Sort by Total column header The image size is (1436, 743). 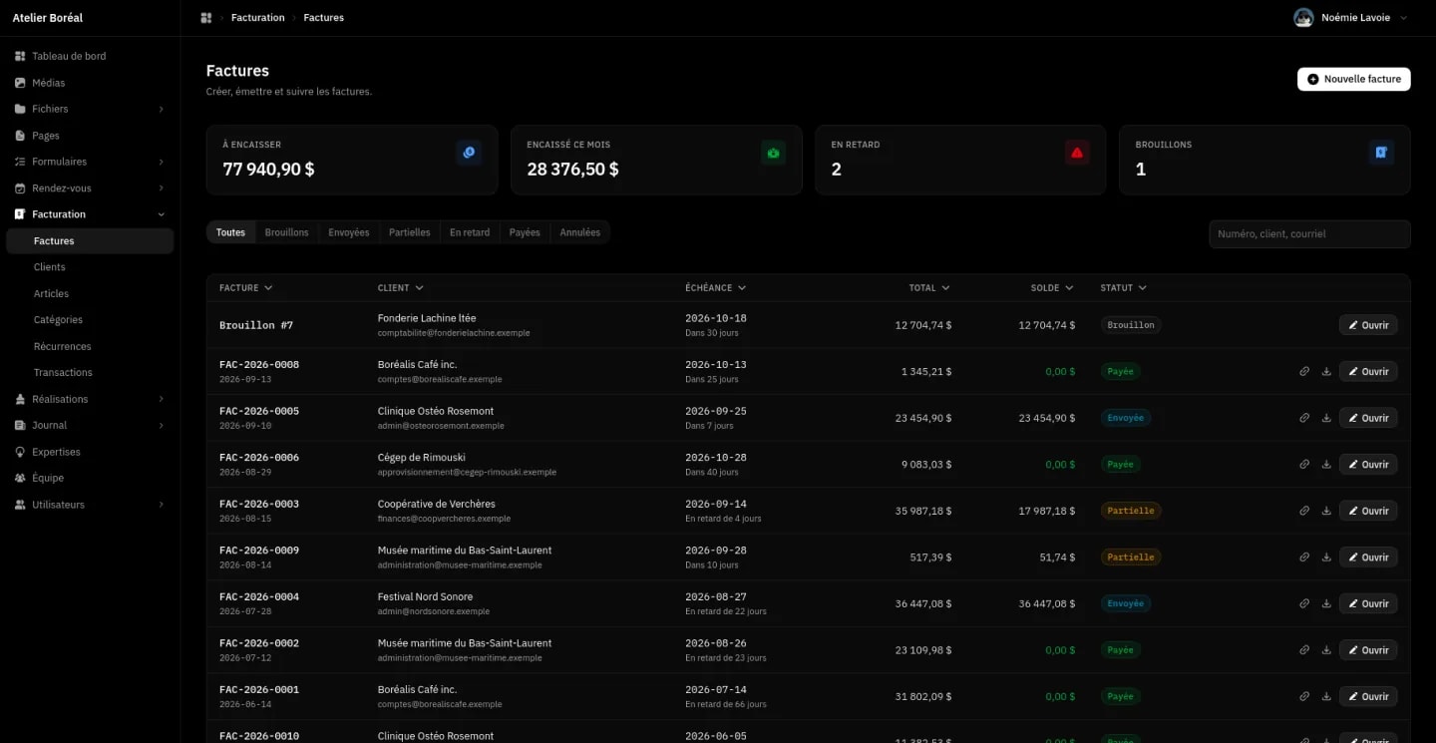929,288
